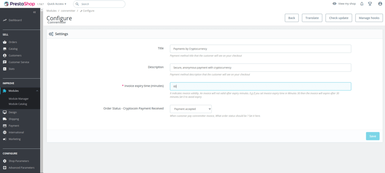Open the Customer Service menu item
The height and width of the screenshot is (173, 385).
[19, 62]
